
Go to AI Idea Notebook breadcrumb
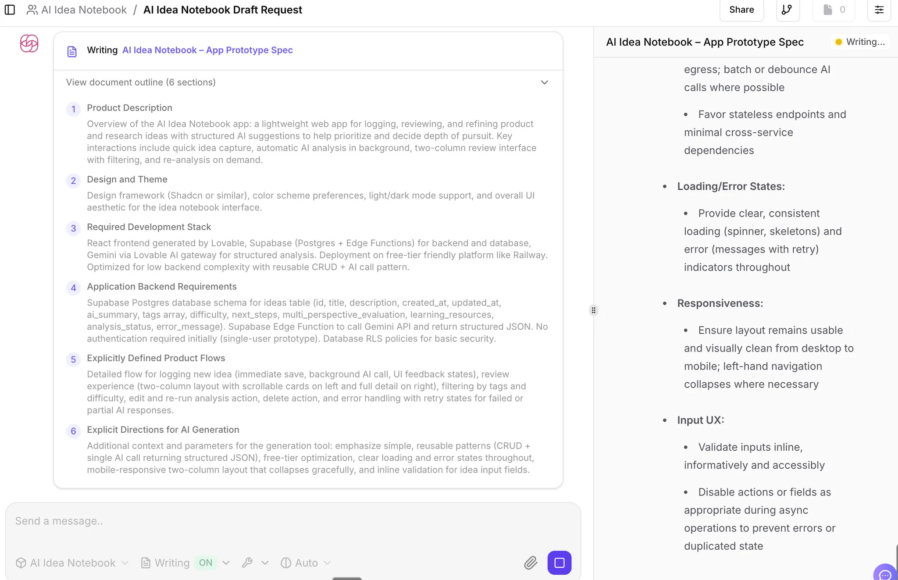click(83, 10)
